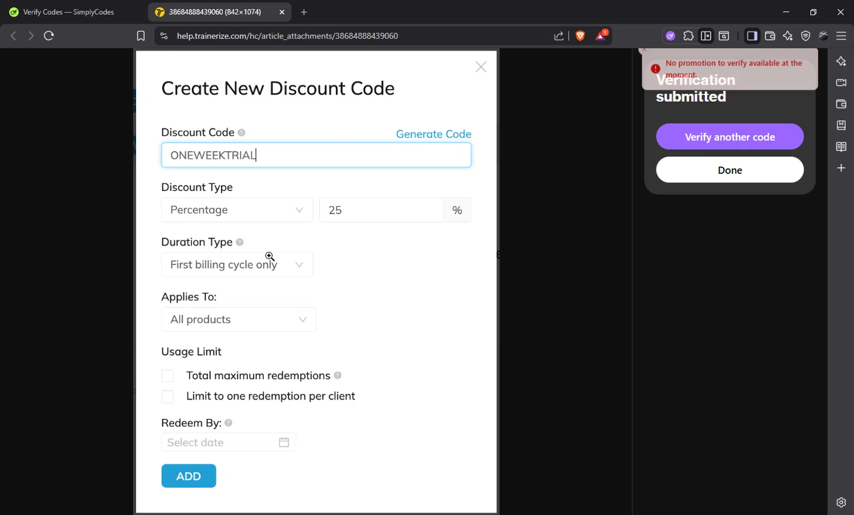Viewport: 854px width, 515px height.
Task: Click the help icon beside Total maximum redemptions
Action: click(x=338, y=375)
